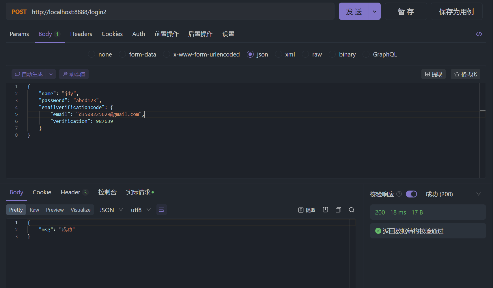Search the response with magnifier icon
Image resolution: width=493 pixels, height=288 pixels.
pyautogui.click(x=352, y=210)
